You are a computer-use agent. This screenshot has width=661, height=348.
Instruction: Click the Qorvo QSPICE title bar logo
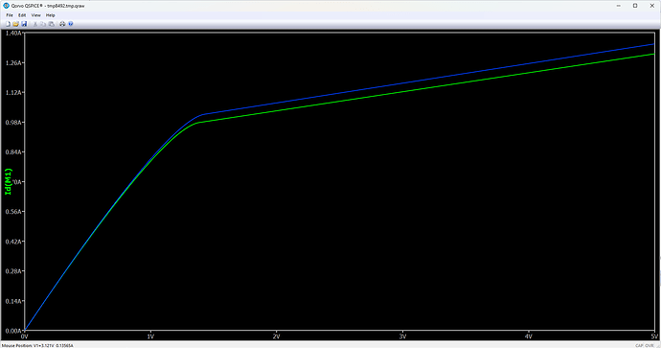(x=6, y=6)
